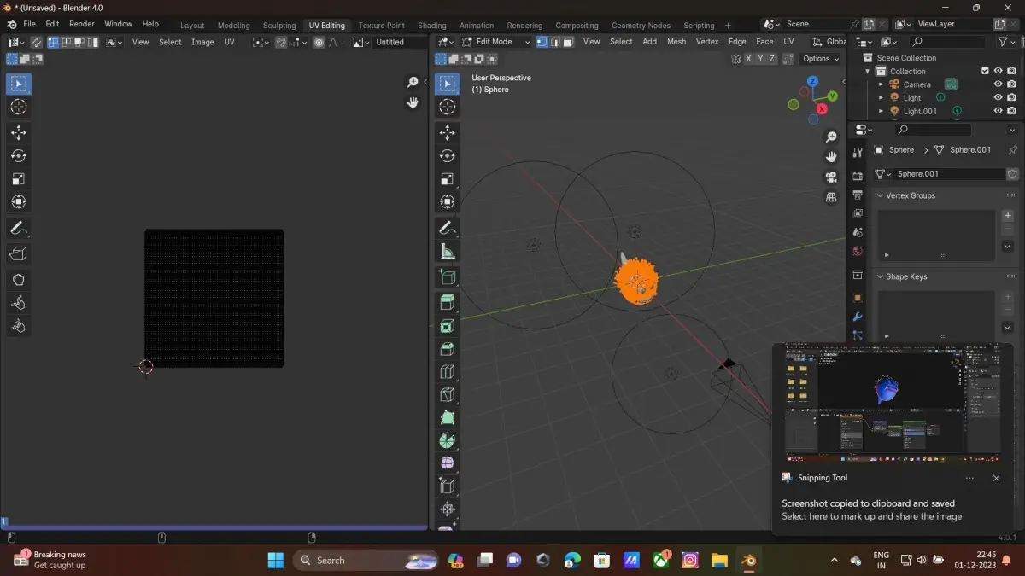Open the Render properties tab
The image size is (1025, 576).
coord(858,176)
